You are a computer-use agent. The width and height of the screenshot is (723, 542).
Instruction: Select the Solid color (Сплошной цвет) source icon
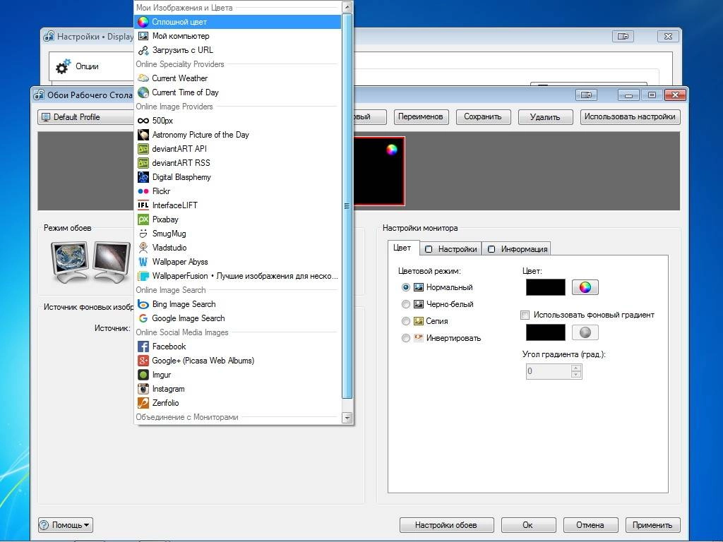pyautogui.click(x=143, y=22)
